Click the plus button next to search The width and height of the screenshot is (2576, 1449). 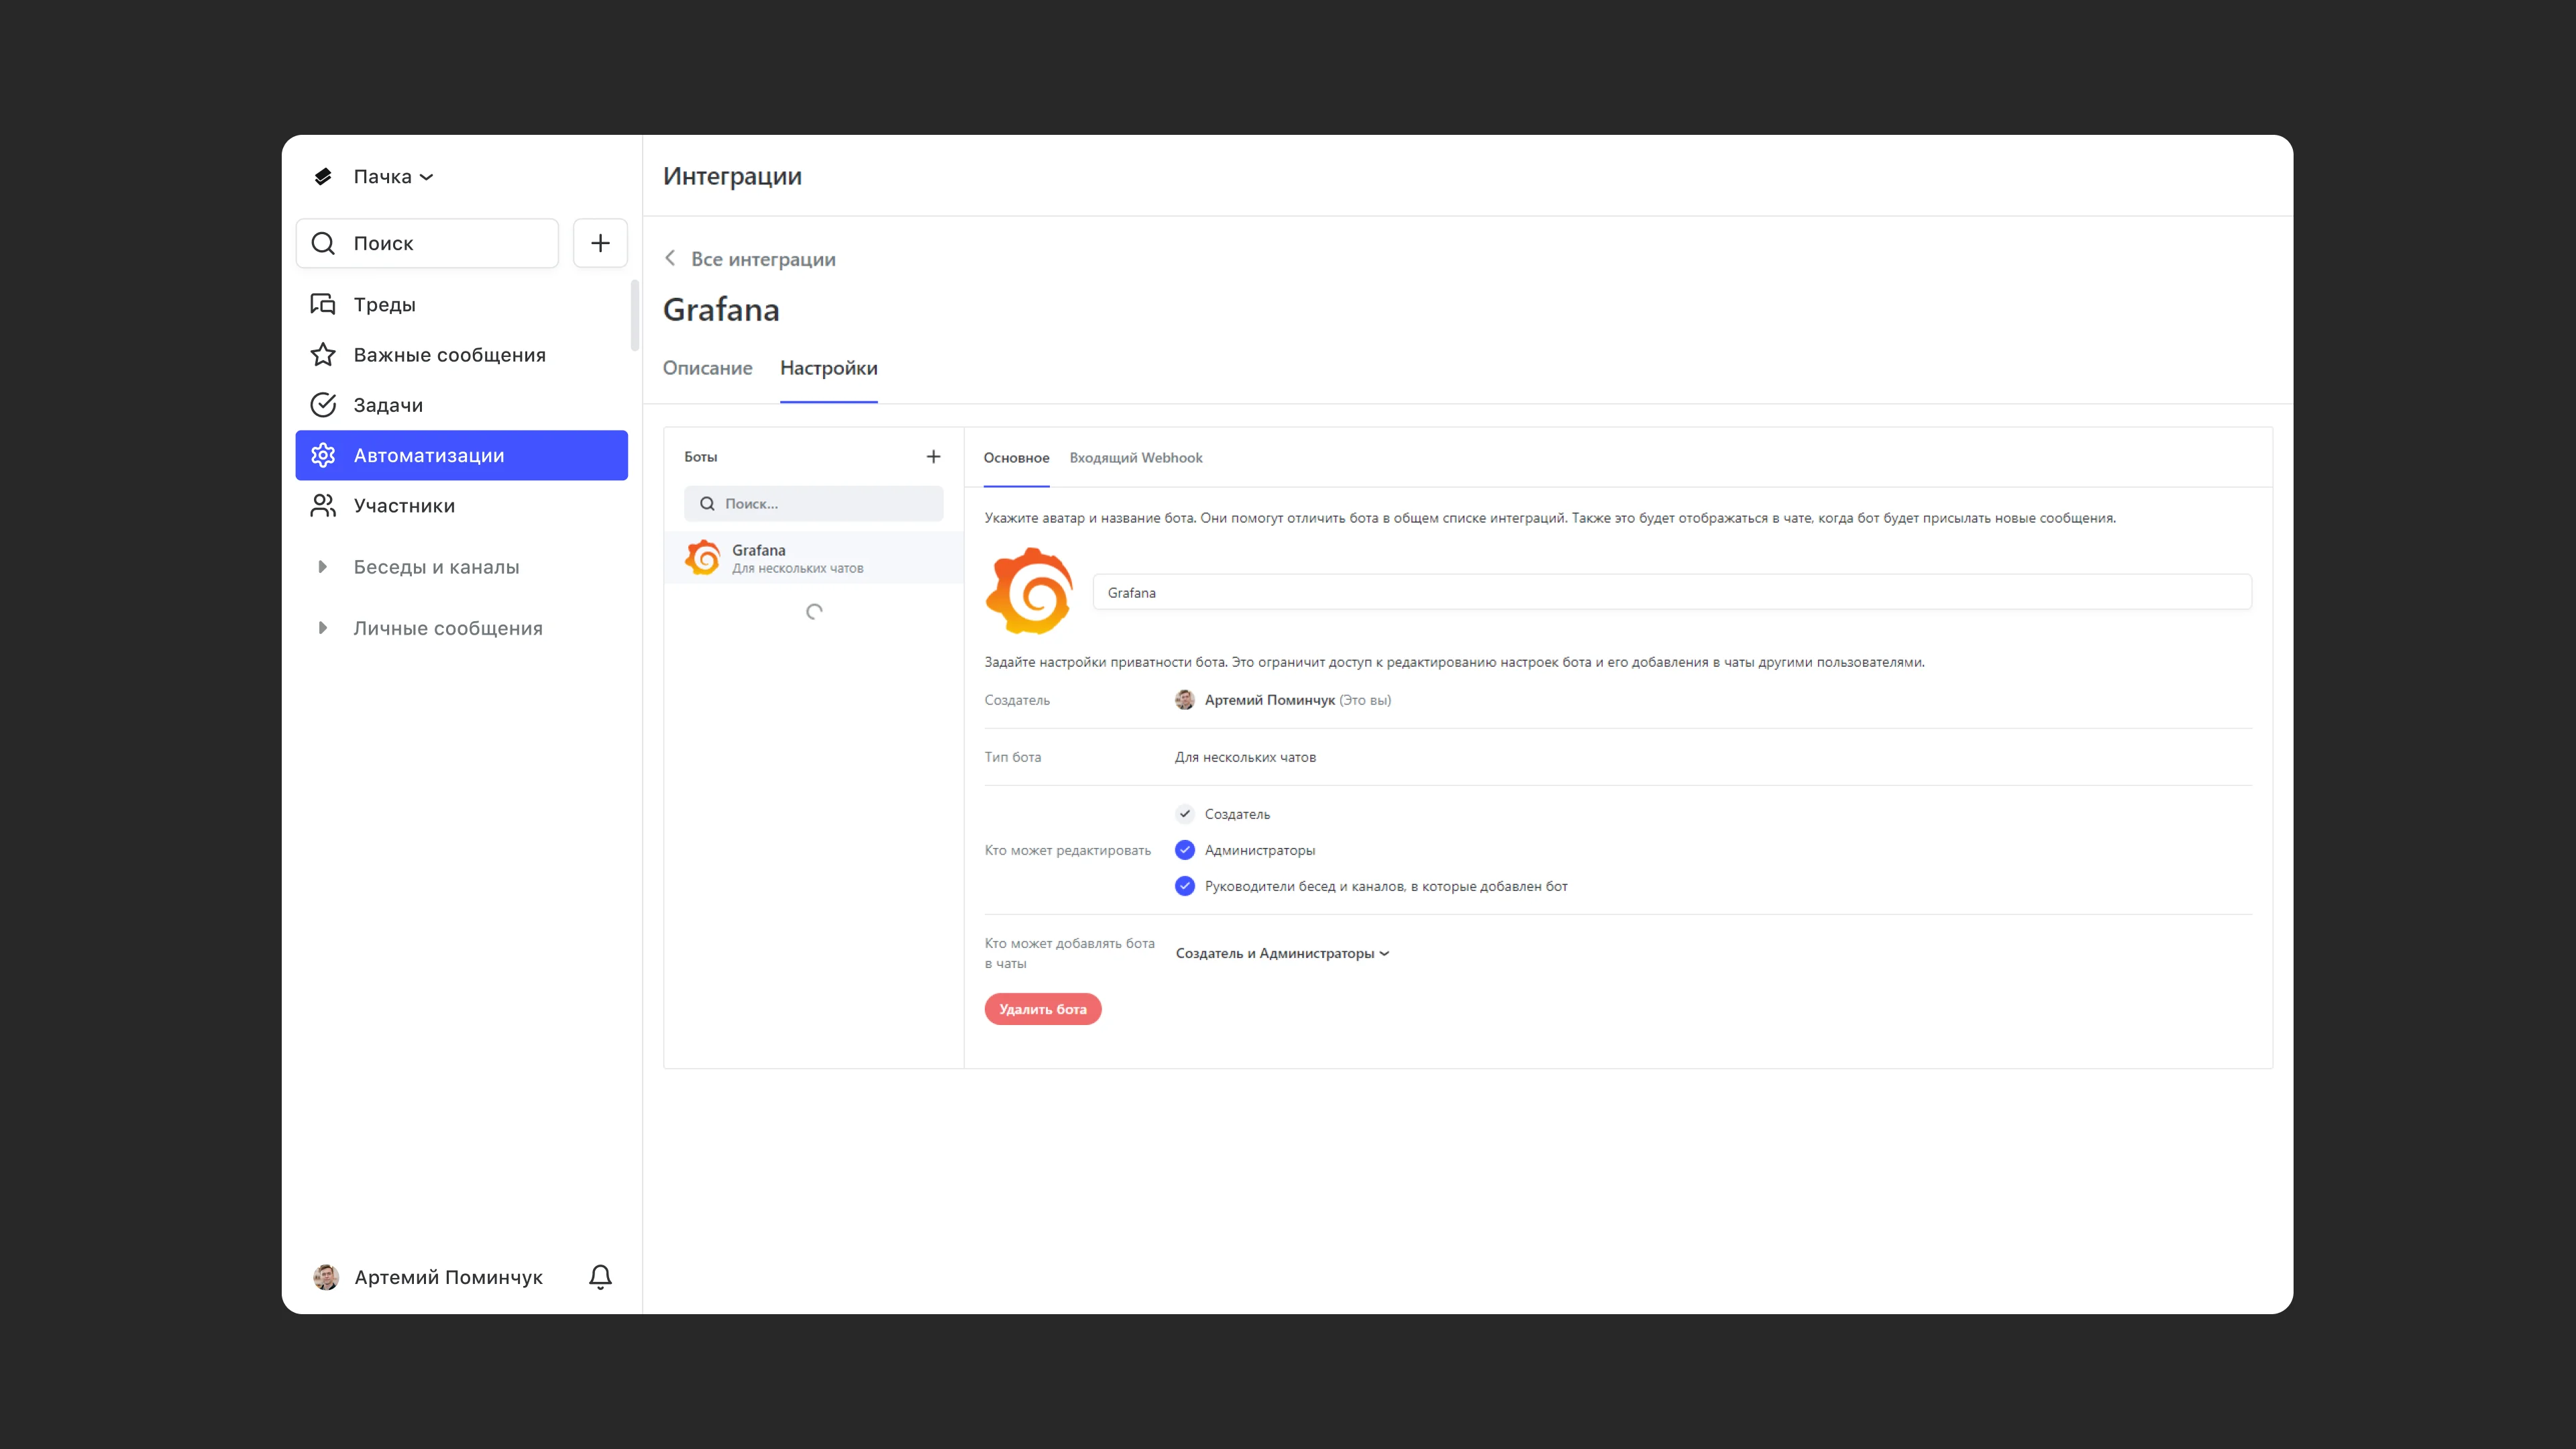point(600,243)
